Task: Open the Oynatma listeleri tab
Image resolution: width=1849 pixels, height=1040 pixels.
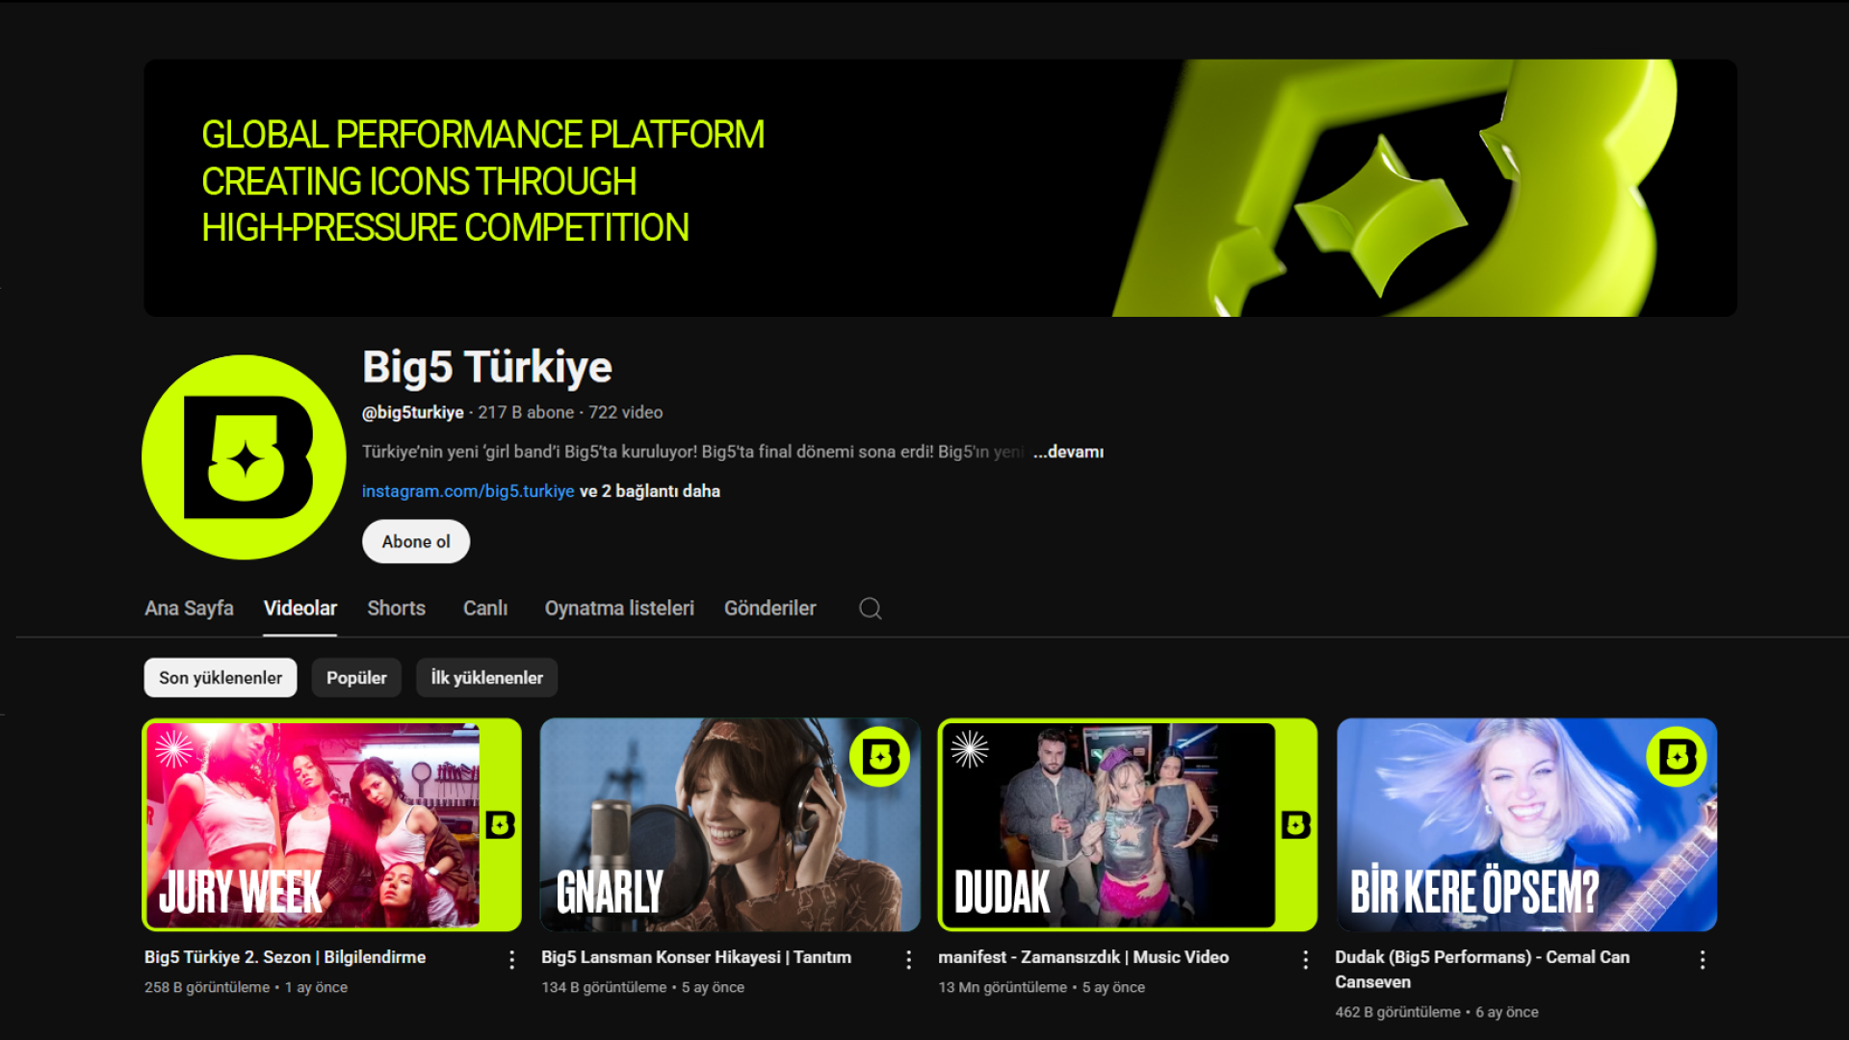Action: [619, 609]
